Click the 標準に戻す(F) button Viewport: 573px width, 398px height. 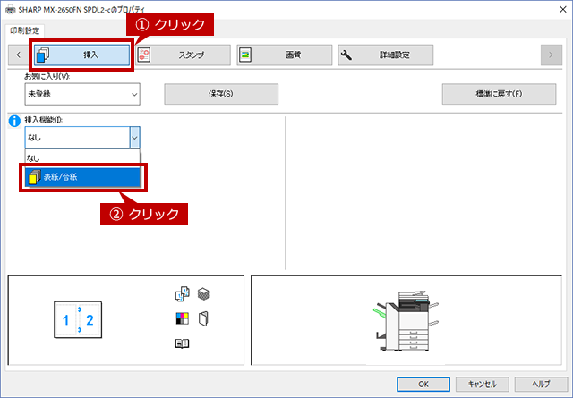coord(500,94)
